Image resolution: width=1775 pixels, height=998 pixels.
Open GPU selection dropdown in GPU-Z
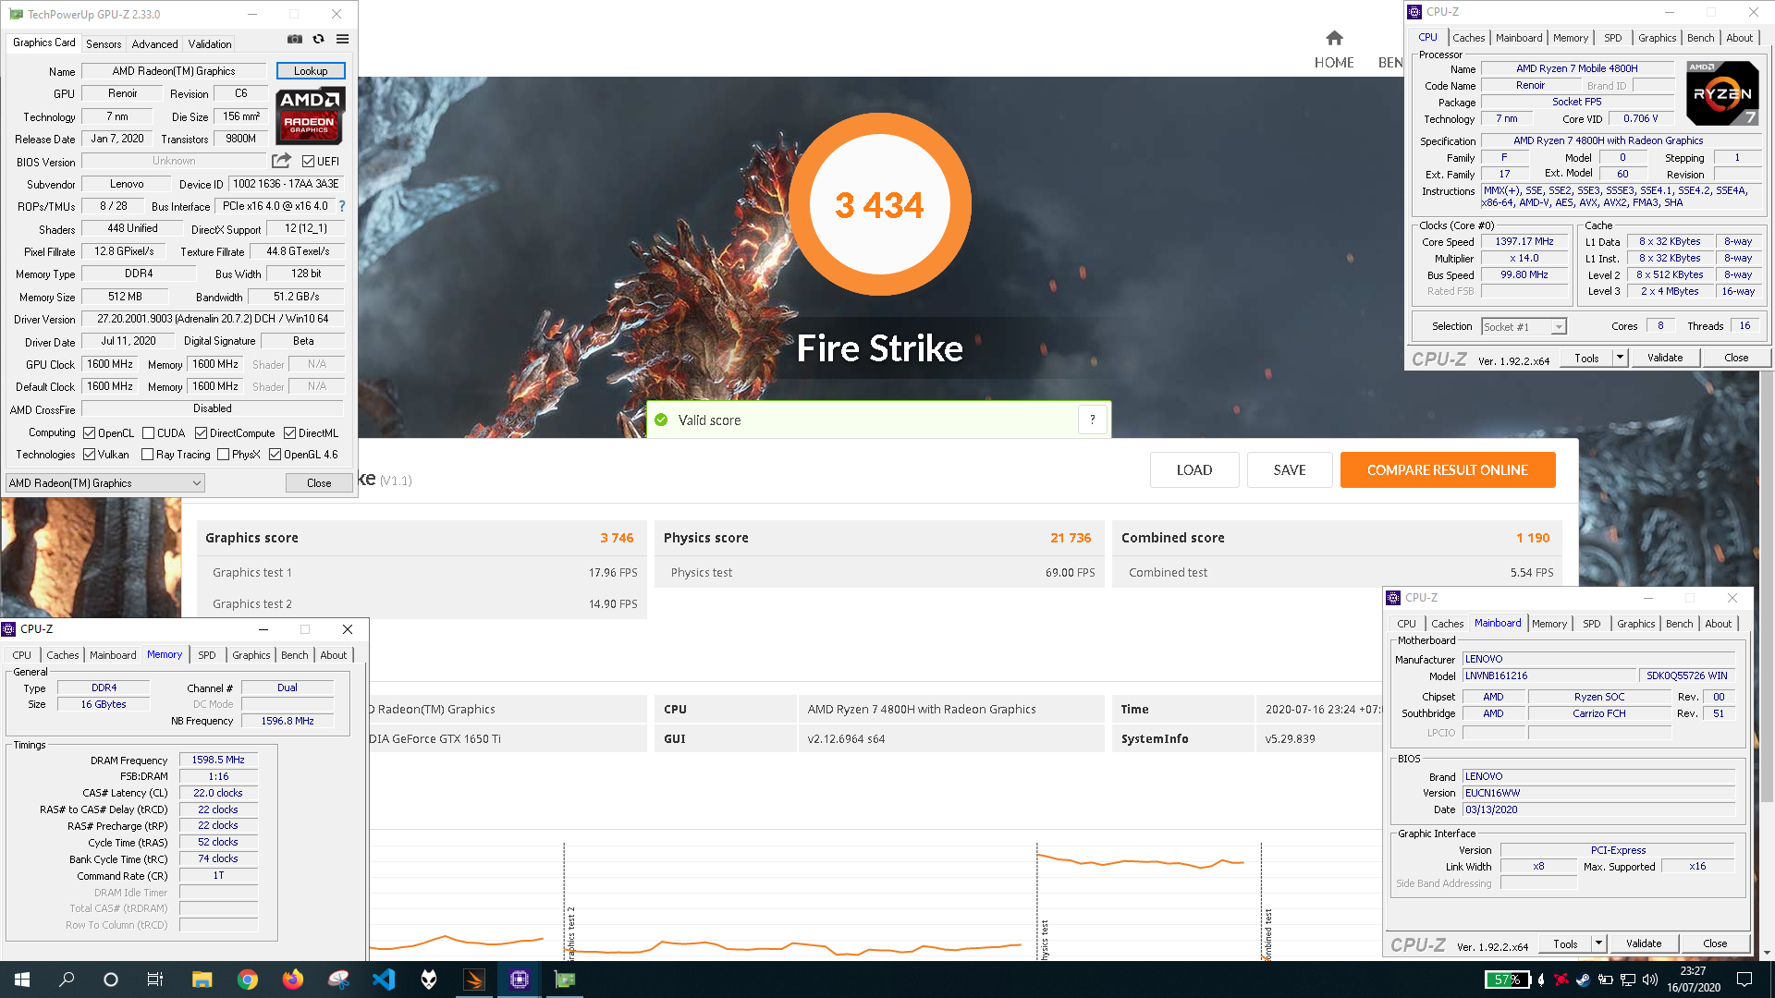pos(105,483)
